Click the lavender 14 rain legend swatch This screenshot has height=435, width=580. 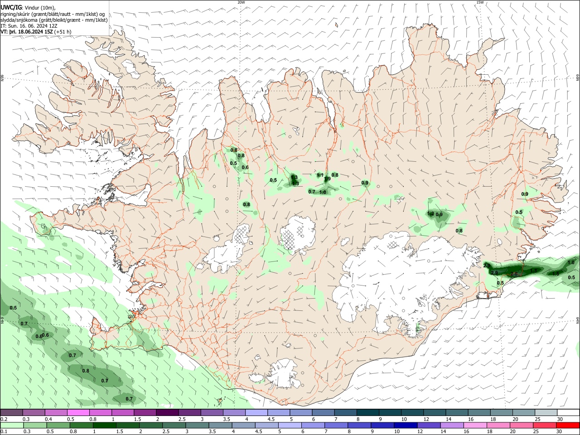point(453,425)
